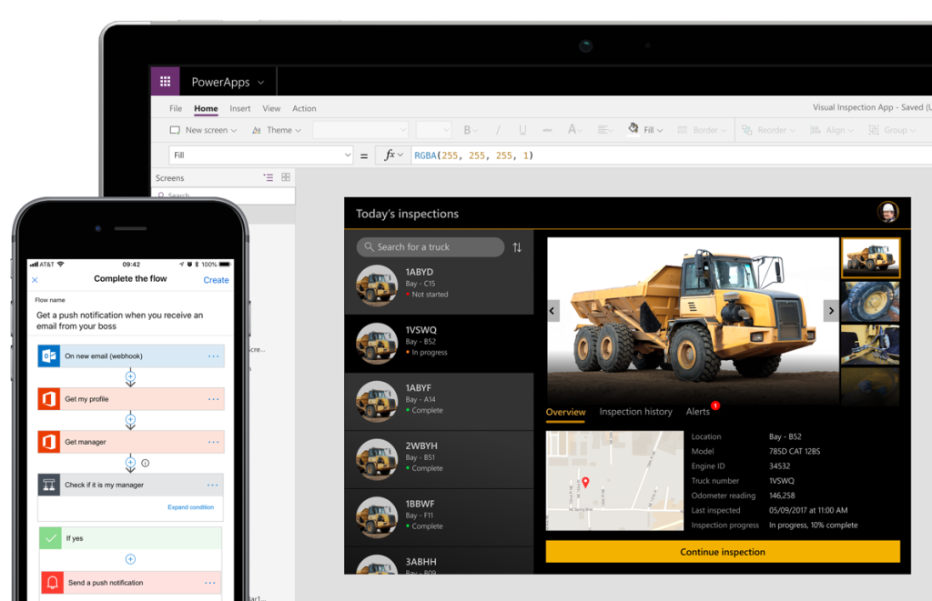Toggle italic text formatting
This screenshot has height=601, width=932.
tap(498, 130)
